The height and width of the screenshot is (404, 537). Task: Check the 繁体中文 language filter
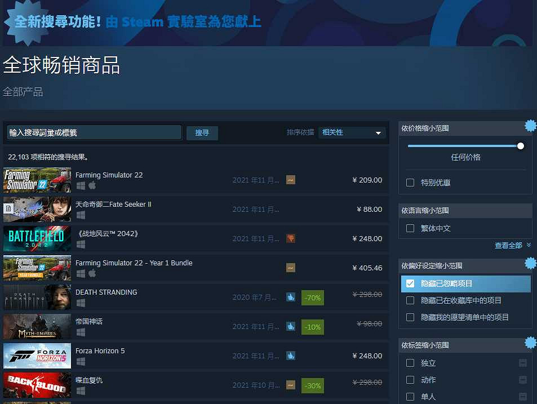[x=410, y=228]
